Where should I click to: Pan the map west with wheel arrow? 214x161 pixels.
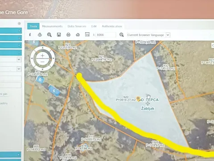(32, 59)
